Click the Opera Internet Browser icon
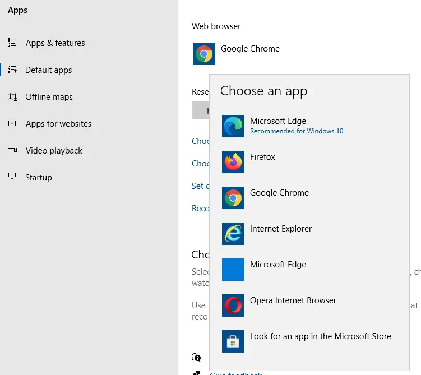 [233, 305]
